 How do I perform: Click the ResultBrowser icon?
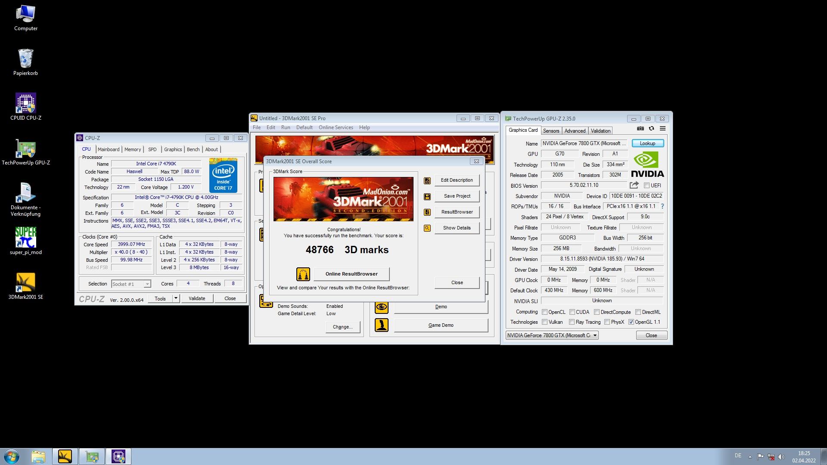click(x=427, y=212)
